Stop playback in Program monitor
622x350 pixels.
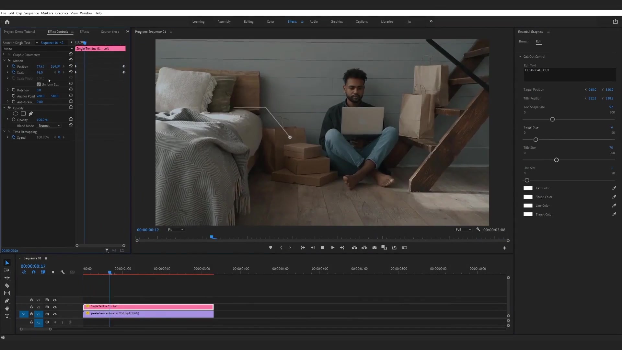(x=322, y=248)
